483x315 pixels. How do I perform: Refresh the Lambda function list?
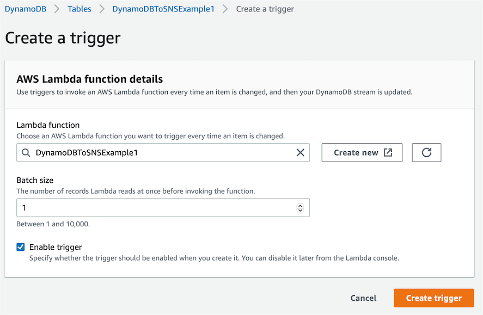426,152
